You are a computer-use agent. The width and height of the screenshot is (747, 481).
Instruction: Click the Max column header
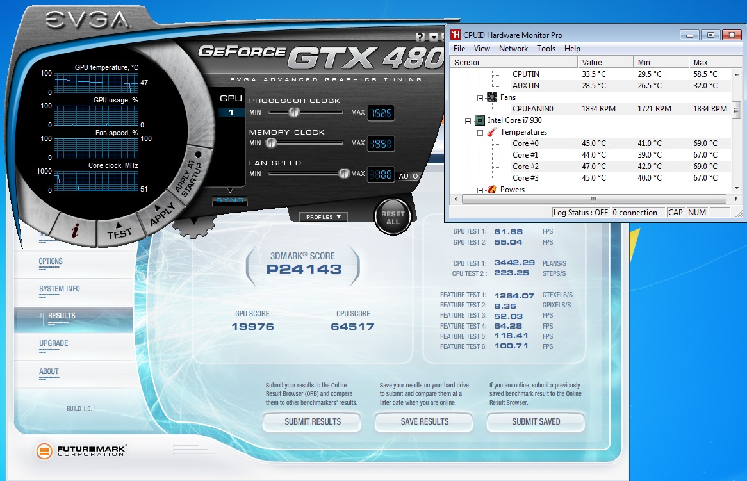715,62
